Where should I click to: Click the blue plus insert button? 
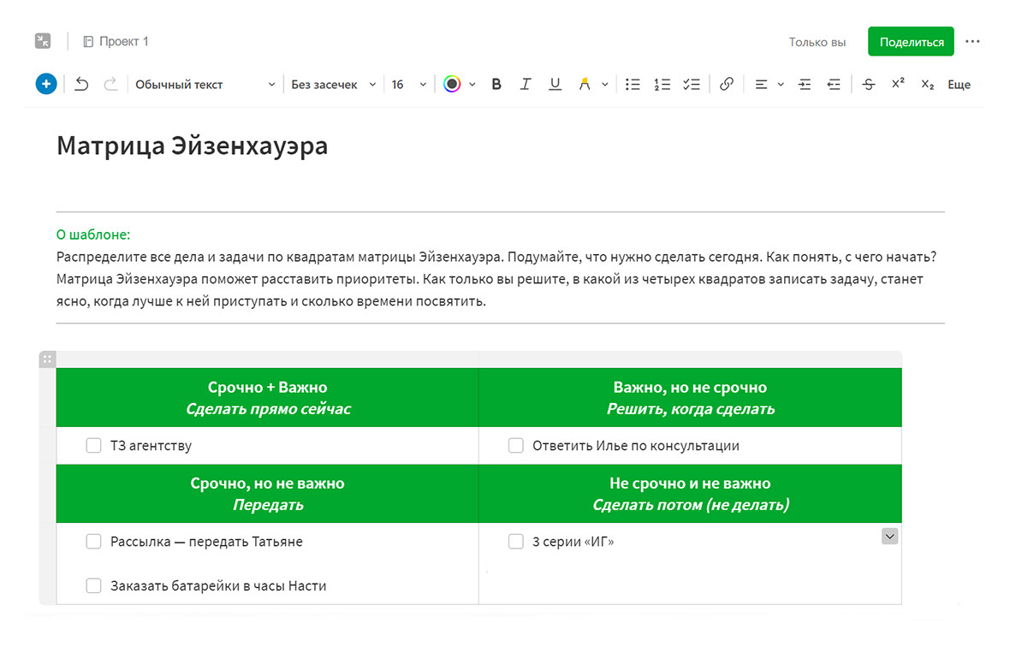point(45,84)
